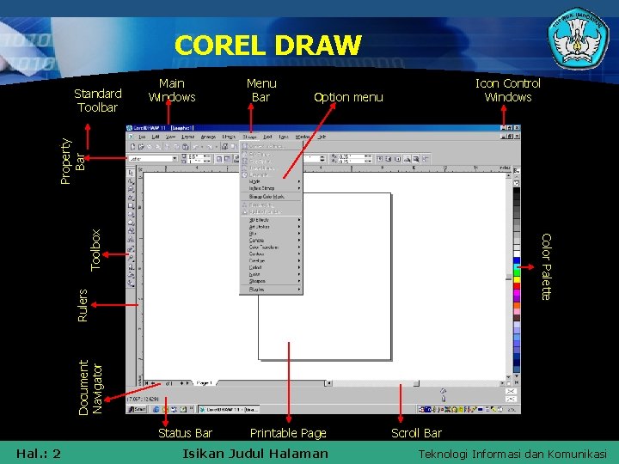Open the Arrange menu
The height and width of the screenshot is (464, 619).
coord(208,137)
